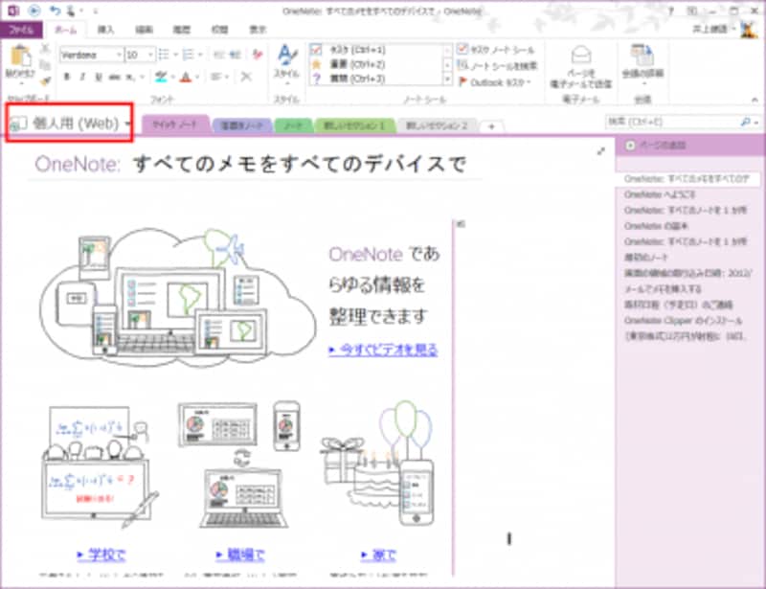Toggle the To Do Tag checkbox button
The image size is (766, 589).
pyautogui.click(x=496, y=49)
